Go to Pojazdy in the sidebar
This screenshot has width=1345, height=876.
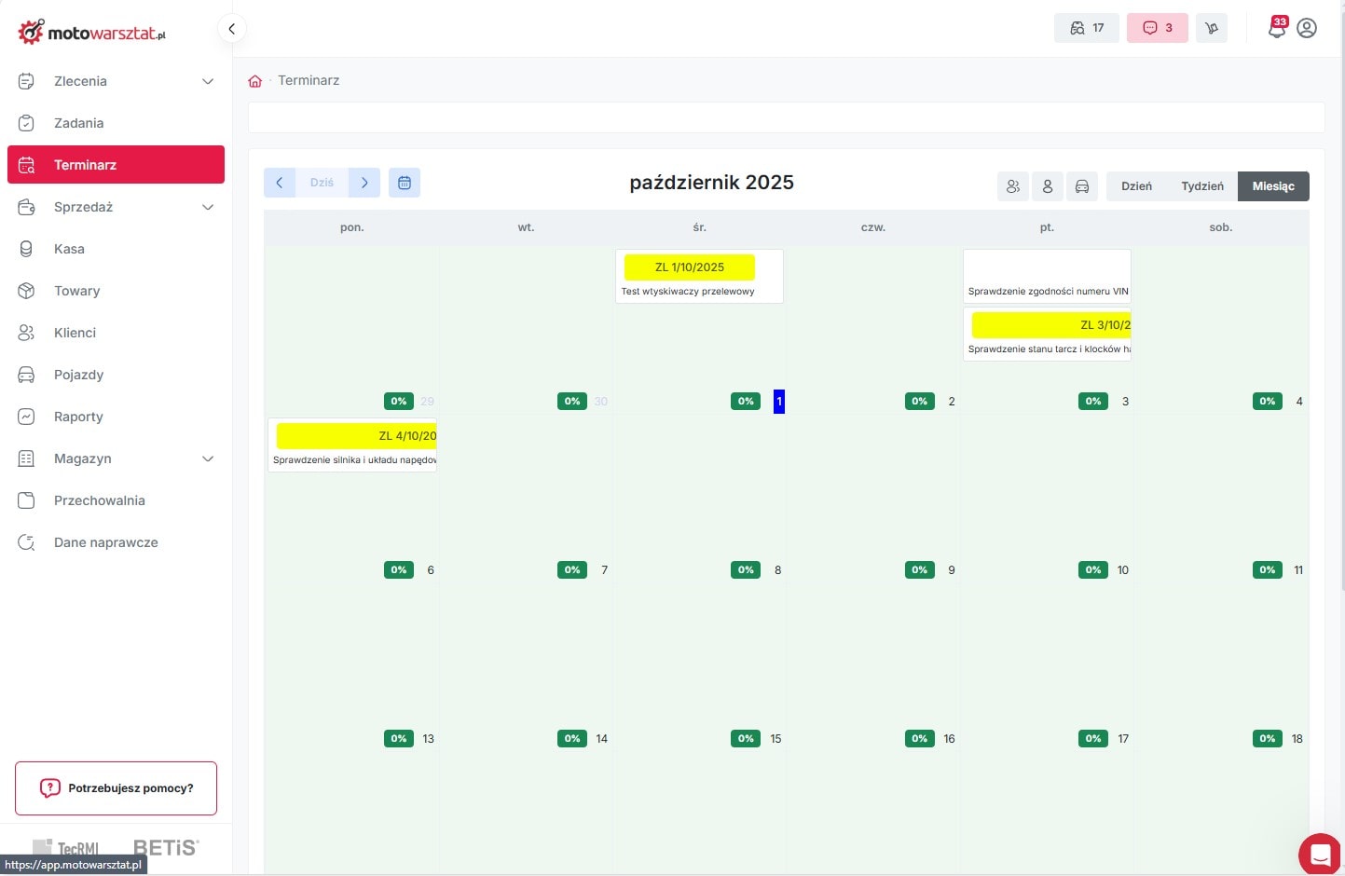click(x=78, y=375)
